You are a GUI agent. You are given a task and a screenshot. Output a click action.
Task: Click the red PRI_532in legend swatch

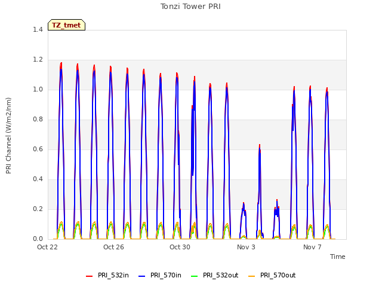pos(90,276)
